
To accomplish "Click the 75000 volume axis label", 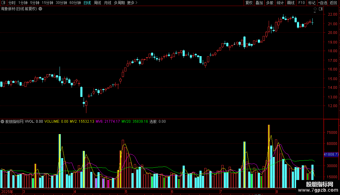I will pos(332,133).
